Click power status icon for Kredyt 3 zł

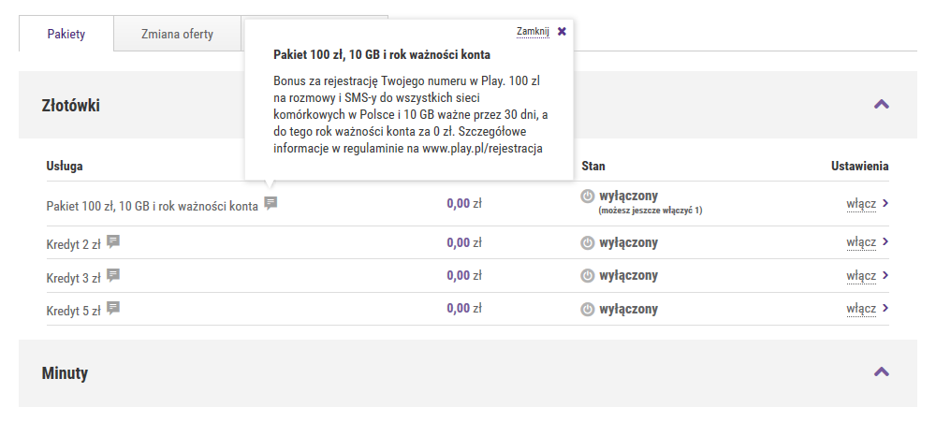(x=588, y=275)
